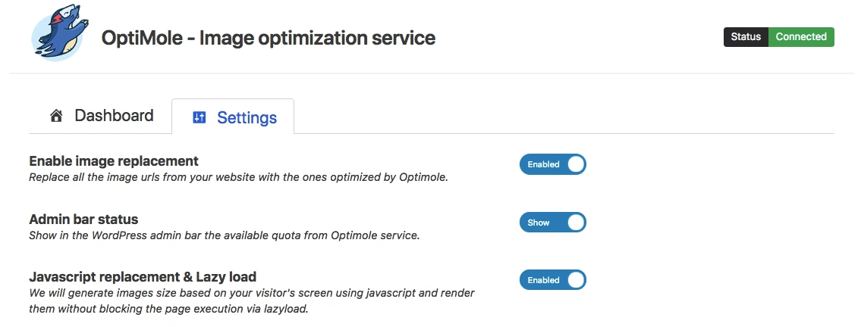The image size is (861, 327).
Task: Click the image urls replacement description text
Action: pos(237,178)
